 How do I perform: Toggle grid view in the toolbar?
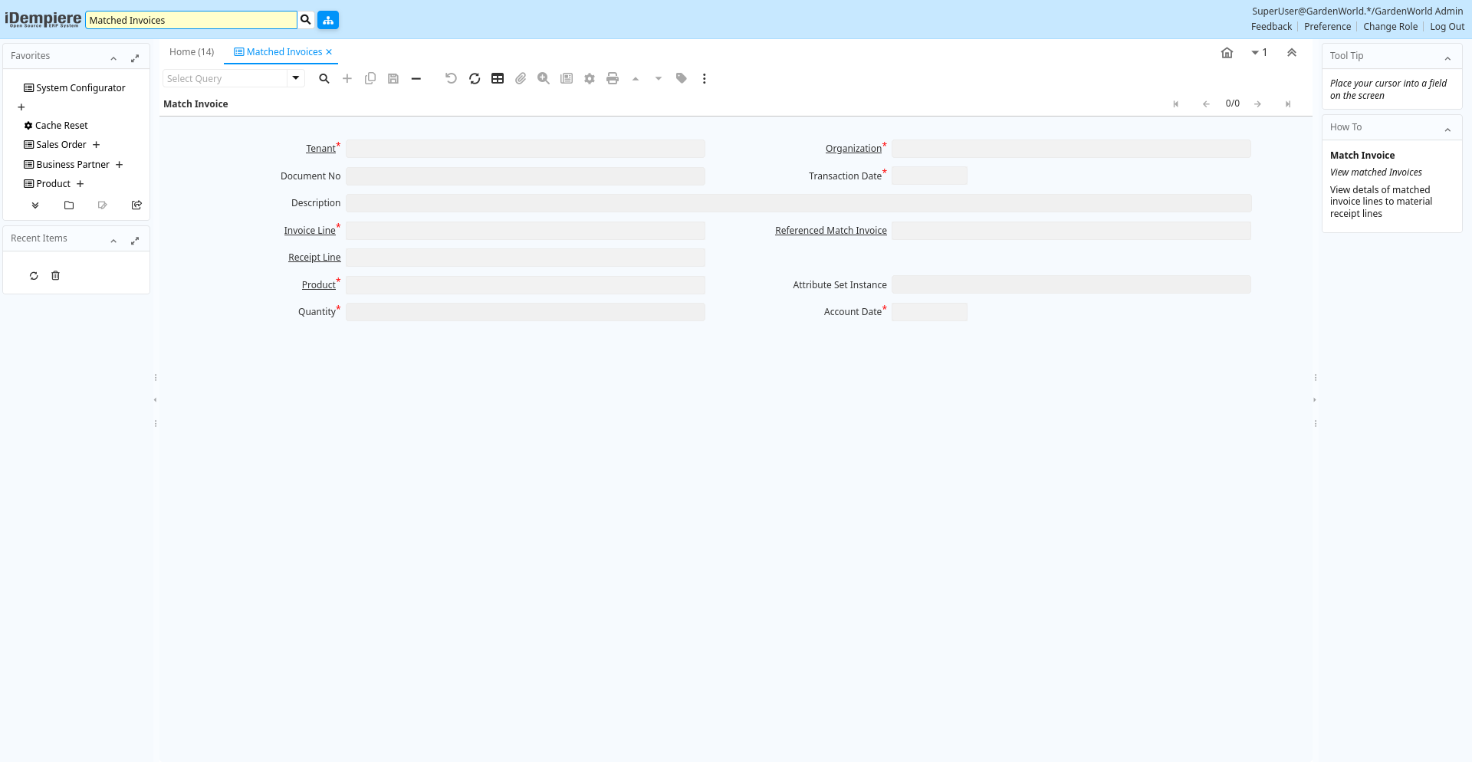(x=498, y=78)
